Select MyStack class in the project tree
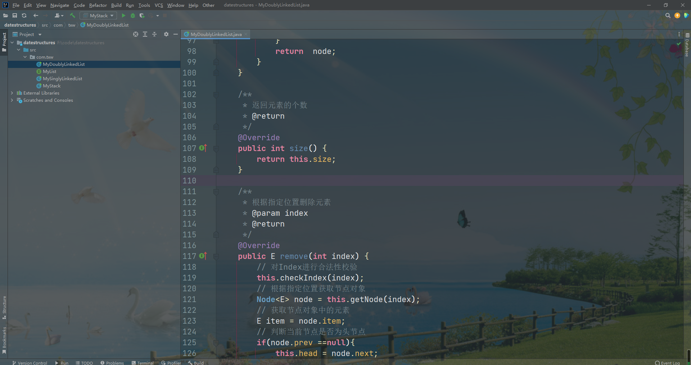691x365 pixels. (x=51, y=86)
